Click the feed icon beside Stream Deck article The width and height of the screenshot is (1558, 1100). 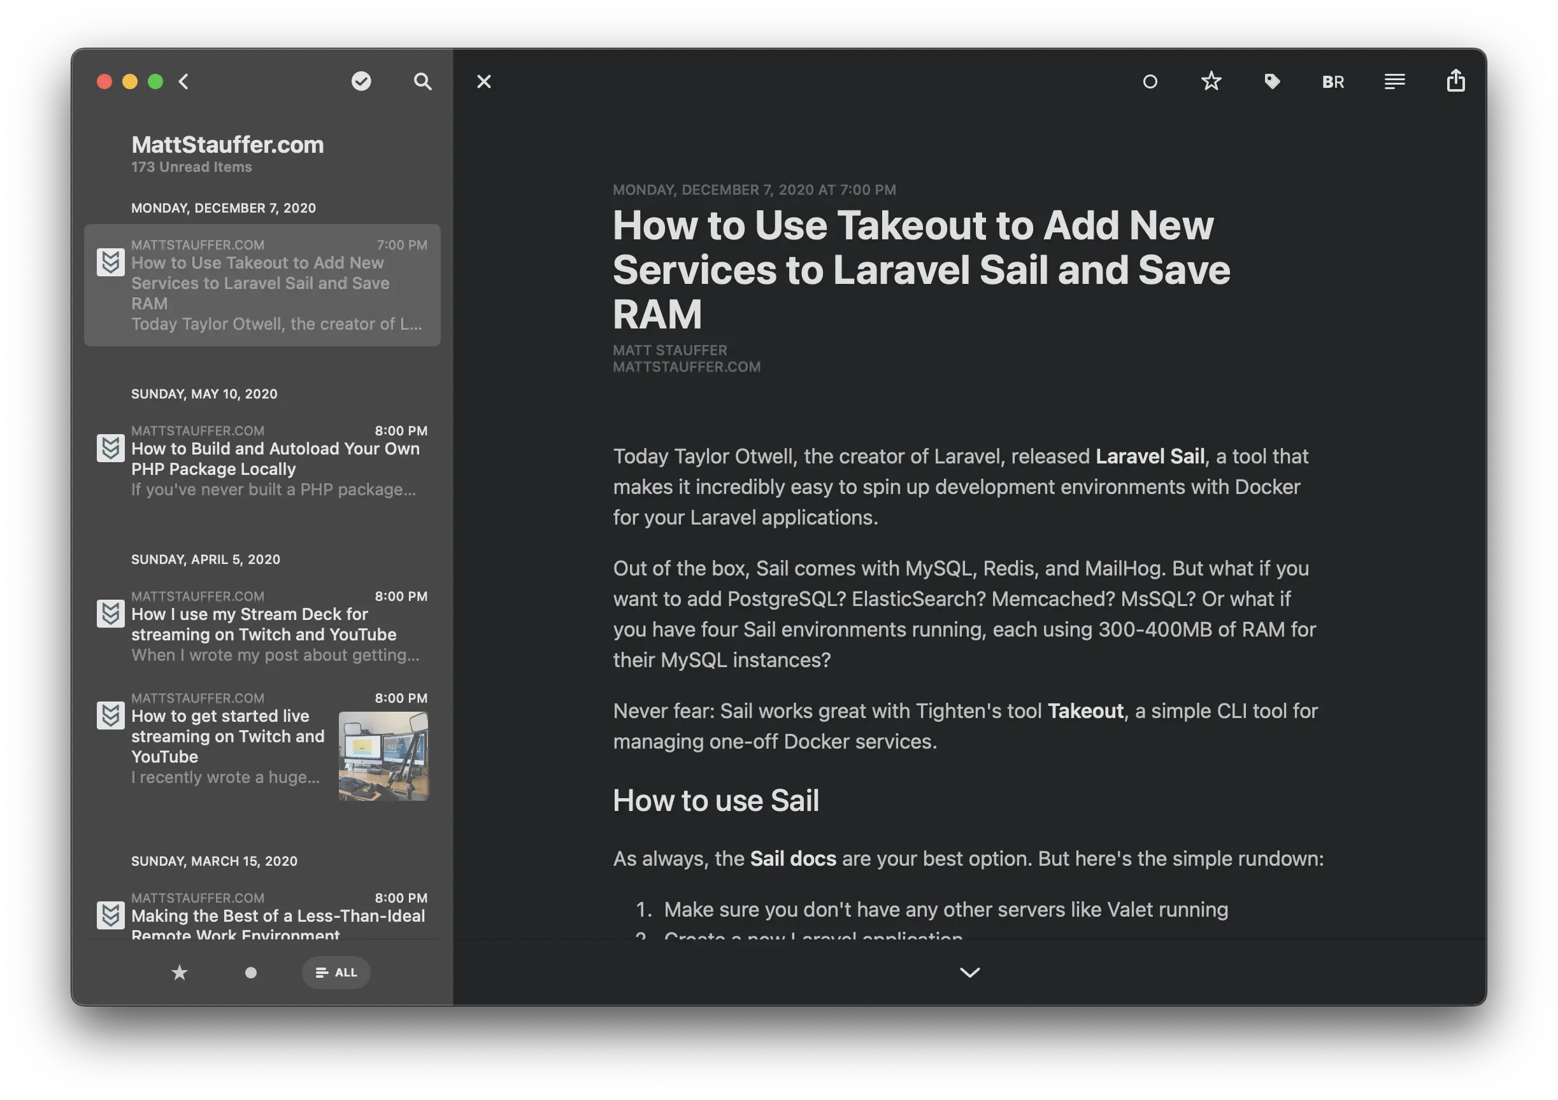[111, 613]
